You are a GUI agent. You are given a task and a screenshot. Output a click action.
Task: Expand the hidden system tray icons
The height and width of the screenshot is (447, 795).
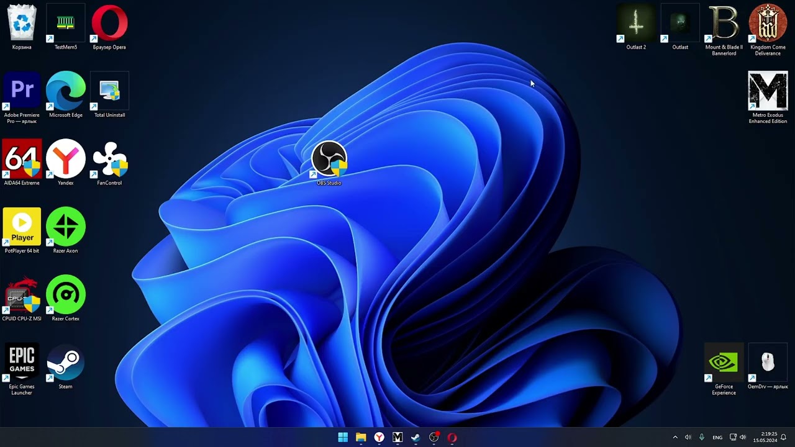point(675,438)
